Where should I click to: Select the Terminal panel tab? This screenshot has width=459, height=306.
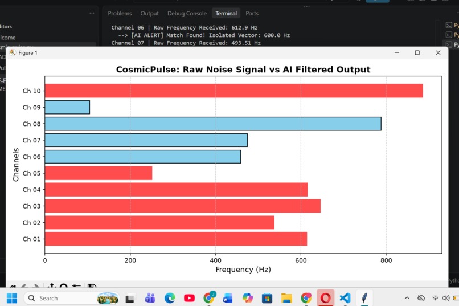(226, 14)
